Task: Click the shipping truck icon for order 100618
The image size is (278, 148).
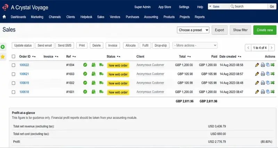Action: pyautogui.click(x=101, y=92)
